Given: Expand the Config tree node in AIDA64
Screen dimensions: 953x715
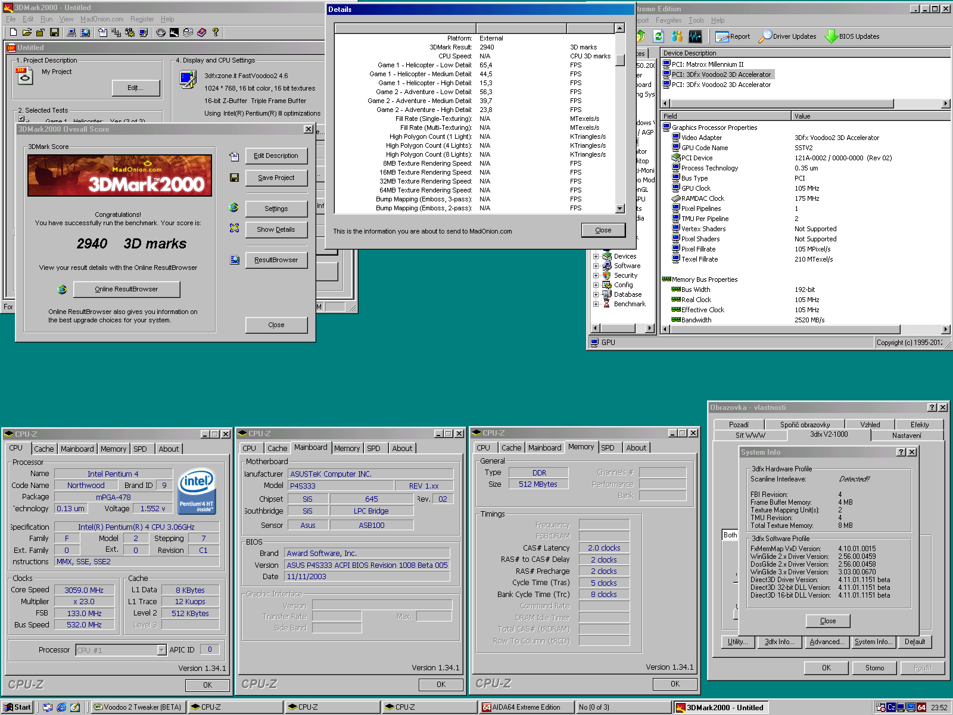Looking at the screenshot, I should tap(596, 285).
